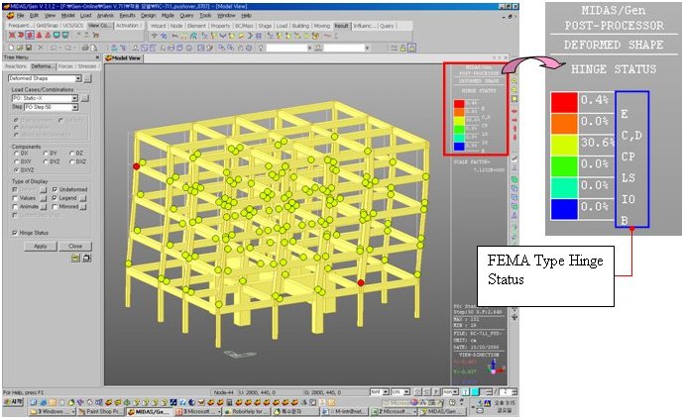Toggle the Hinge Status checkbox
685x420 pixels.
coord(15,233)
